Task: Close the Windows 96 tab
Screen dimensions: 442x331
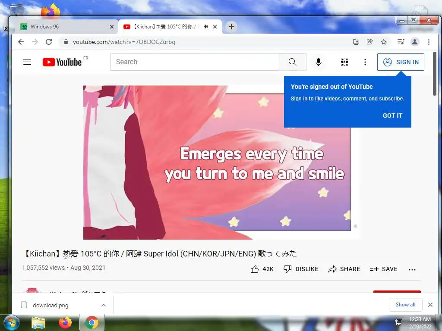Action: click(112, 27)
